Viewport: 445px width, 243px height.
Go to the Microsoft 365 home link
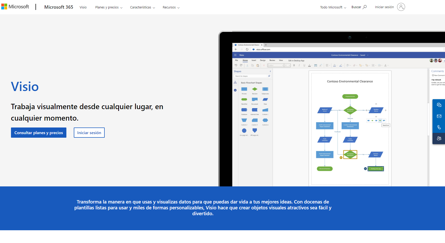click(59, 7)
